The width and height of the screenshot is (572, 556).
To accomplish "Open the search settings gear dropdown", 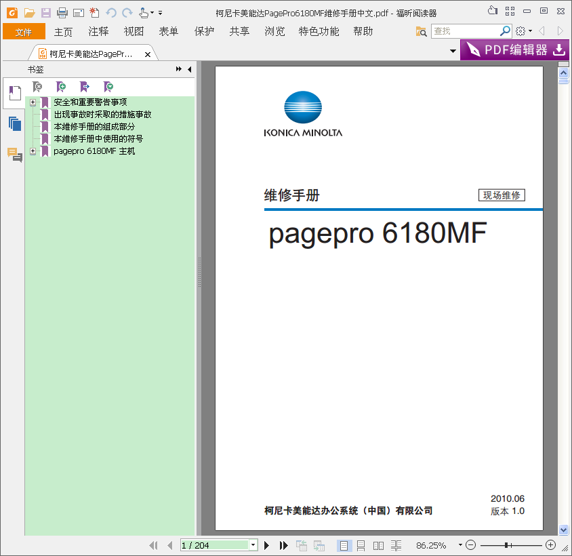I will pyautogui.click(x=524, y=31).
